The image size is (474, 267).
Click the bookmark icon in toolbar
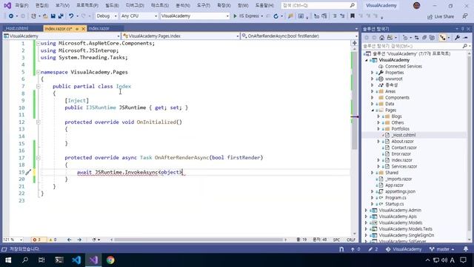click(x=353, y=16)
